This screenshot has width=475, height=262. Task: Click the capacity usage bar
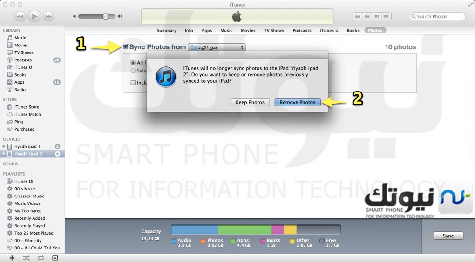pyautogui.click(x=256, y=229)
